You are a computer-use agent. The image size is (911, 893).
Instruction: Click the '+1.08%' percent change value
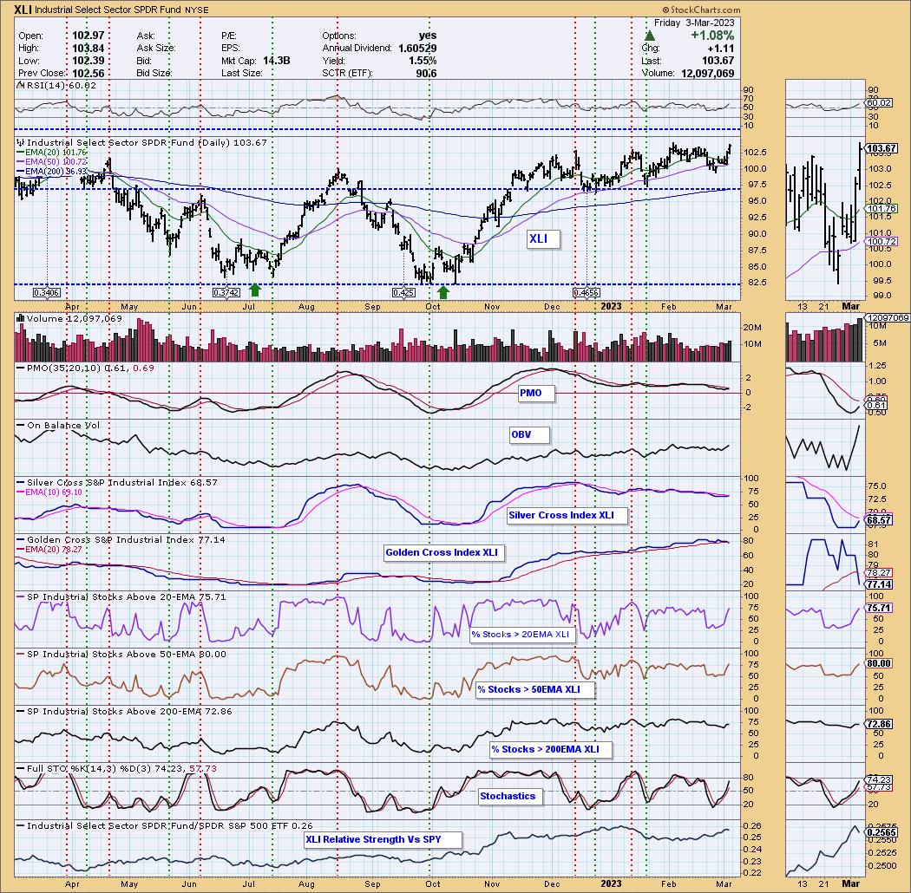712,36
